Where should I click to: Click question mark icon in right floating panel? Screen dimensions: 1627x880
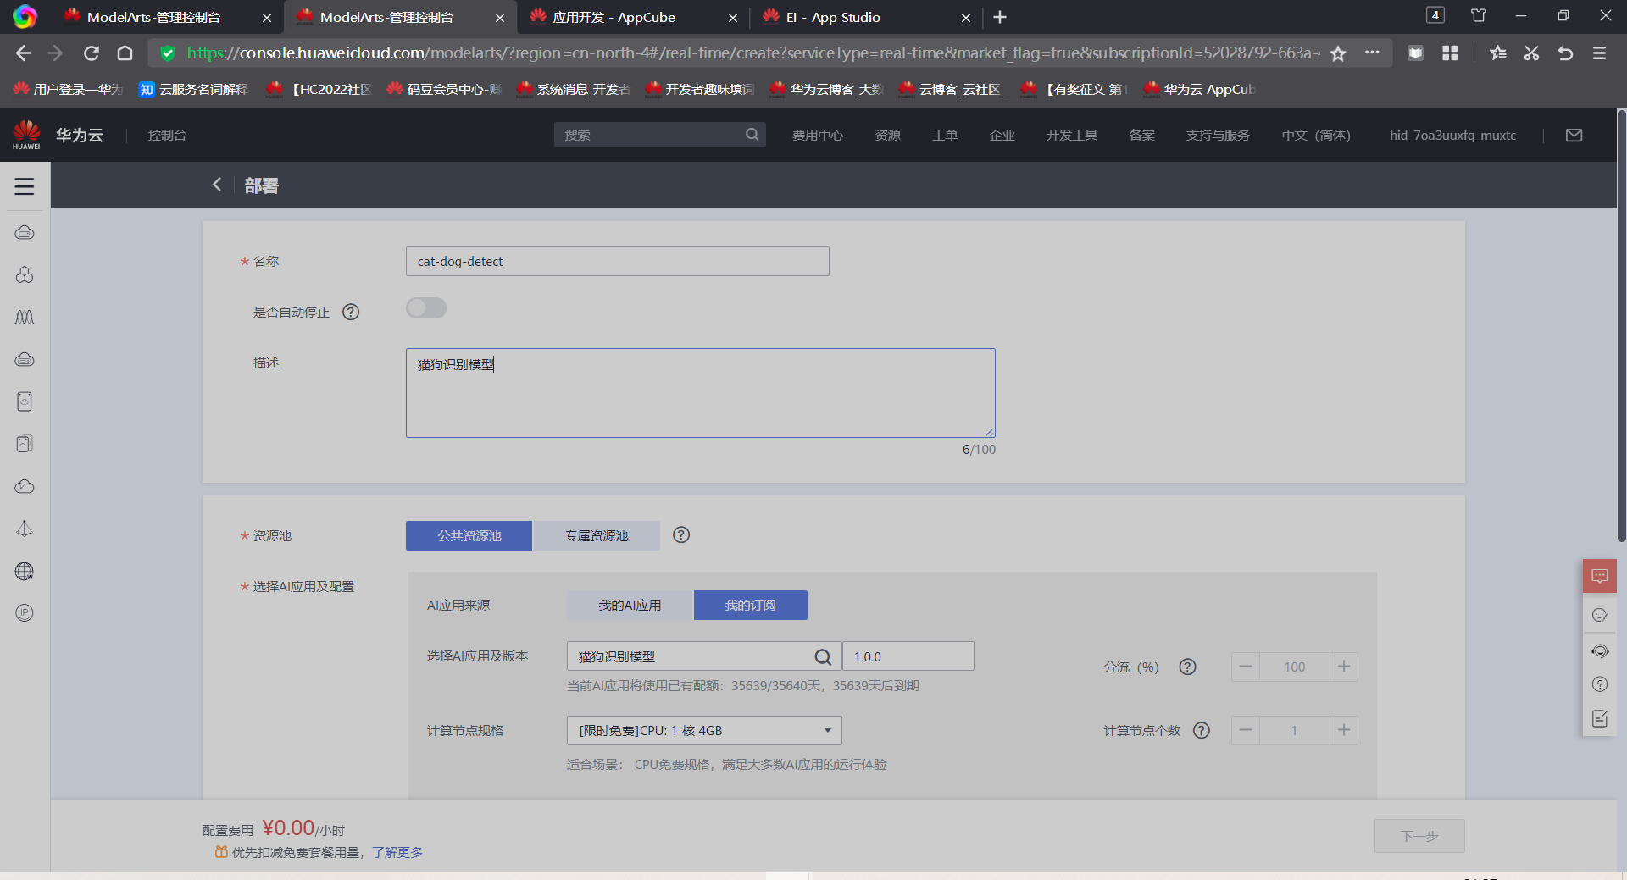click(1600, 684)
